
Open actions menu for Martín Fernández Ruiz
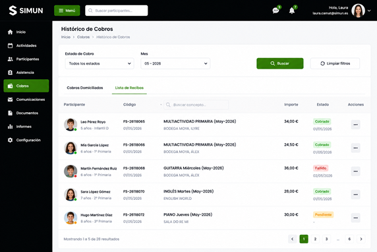(x=356, y=171)
